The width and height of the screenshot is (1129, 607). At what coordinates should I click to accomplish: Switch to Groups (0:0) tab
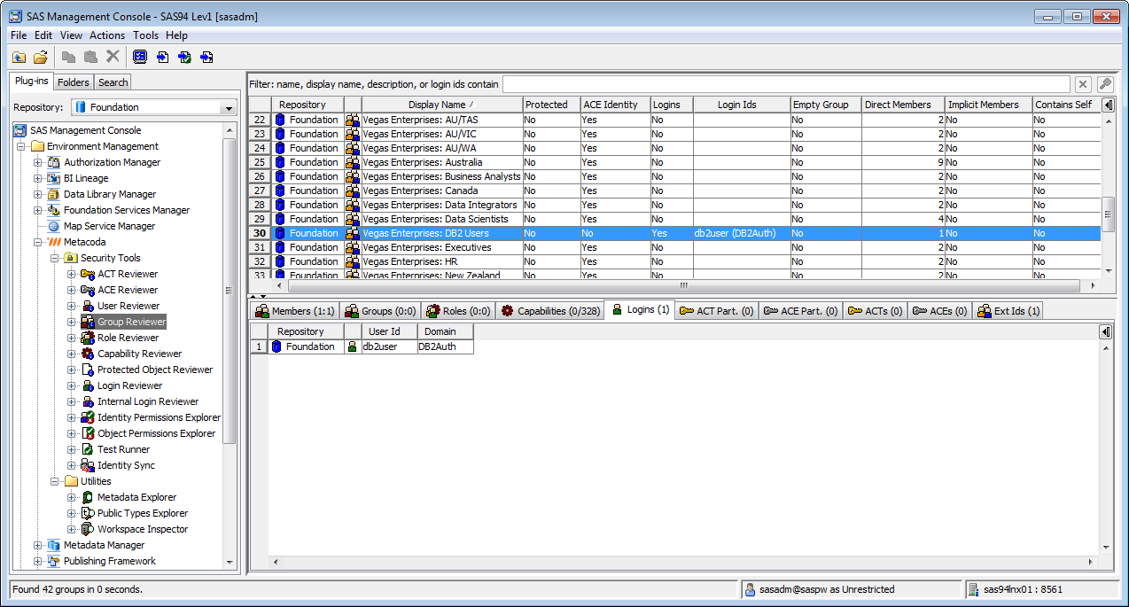(x=380, y=311)
